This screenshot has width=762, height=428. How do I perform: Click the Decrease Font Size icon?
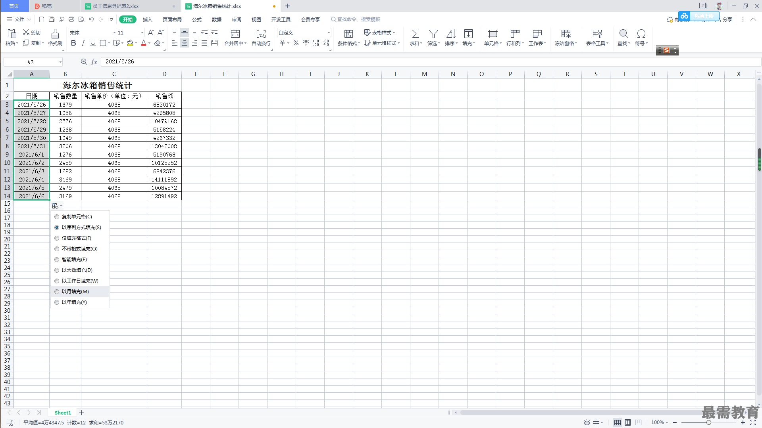tap(161, 32)
